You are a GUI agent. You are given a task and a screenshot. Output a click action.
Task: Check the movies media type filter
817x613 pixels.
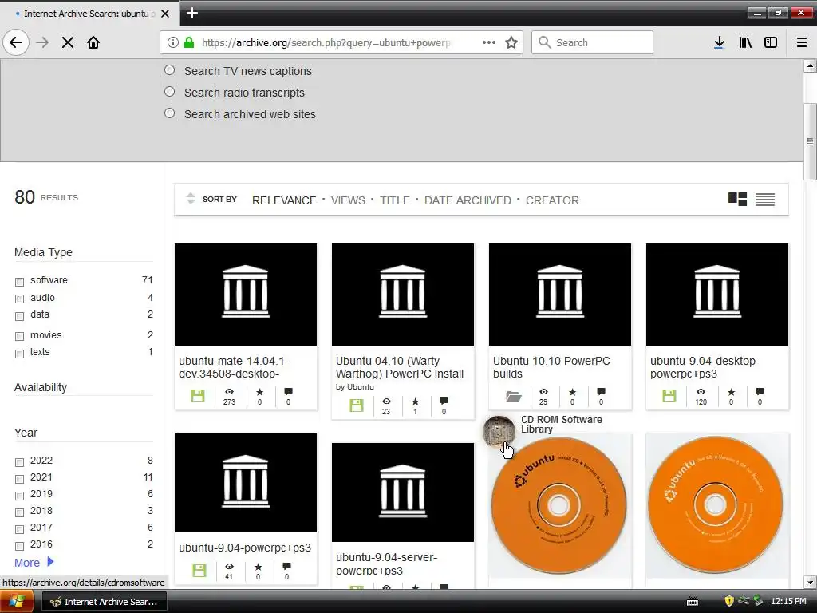[x=20, y=336]
